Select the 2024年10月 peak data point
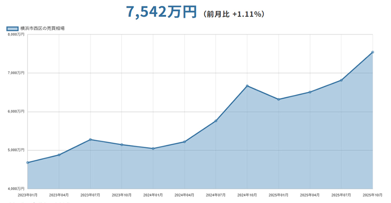 (247, 86)
